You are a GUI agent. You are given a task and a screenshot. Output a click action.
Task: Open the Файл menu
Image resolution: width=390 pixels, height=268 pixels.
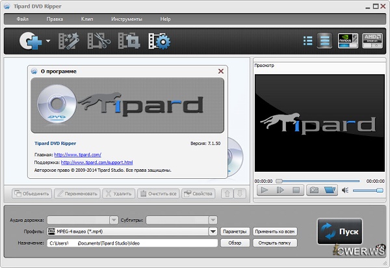click(x=22, y=19)
